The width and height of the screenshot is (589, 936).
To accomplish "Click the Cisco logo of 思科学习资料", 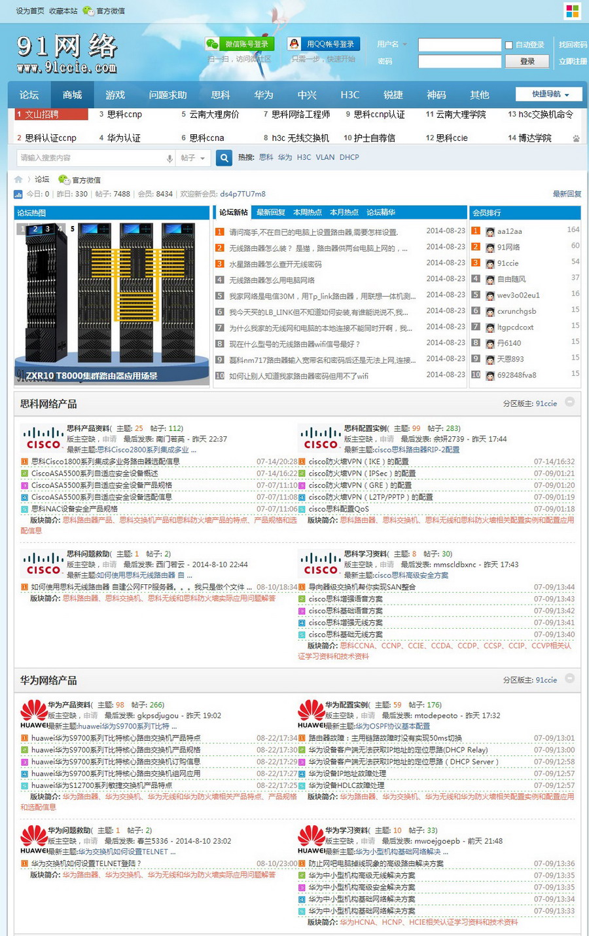I will pos(321,564).
